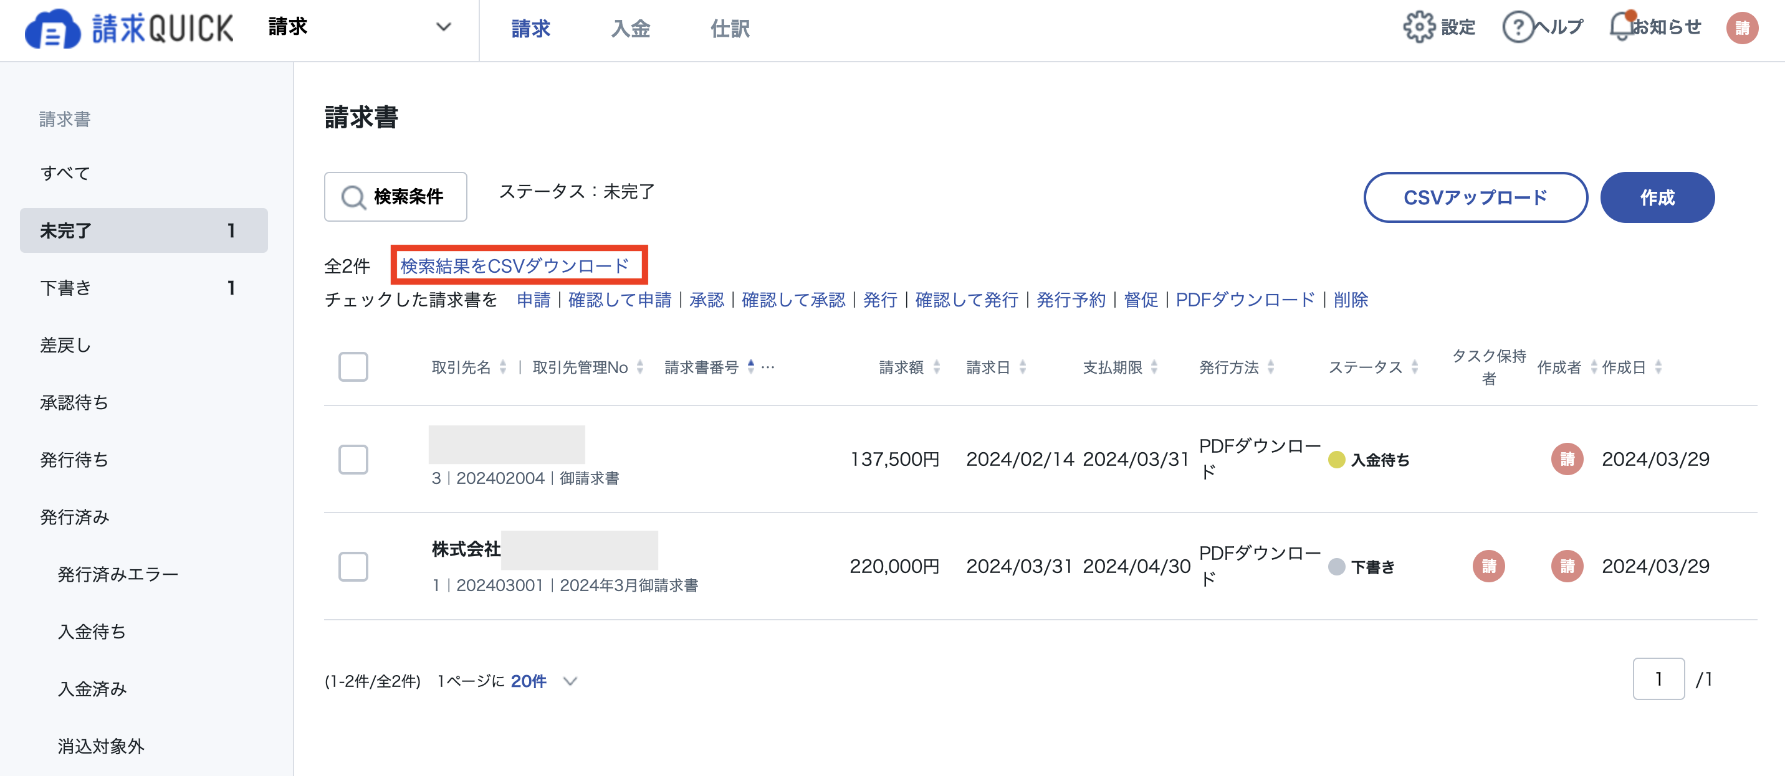Click the 督促 link
The image size is (1785, 776).
pyautogui.click(x=1141, y=300)
